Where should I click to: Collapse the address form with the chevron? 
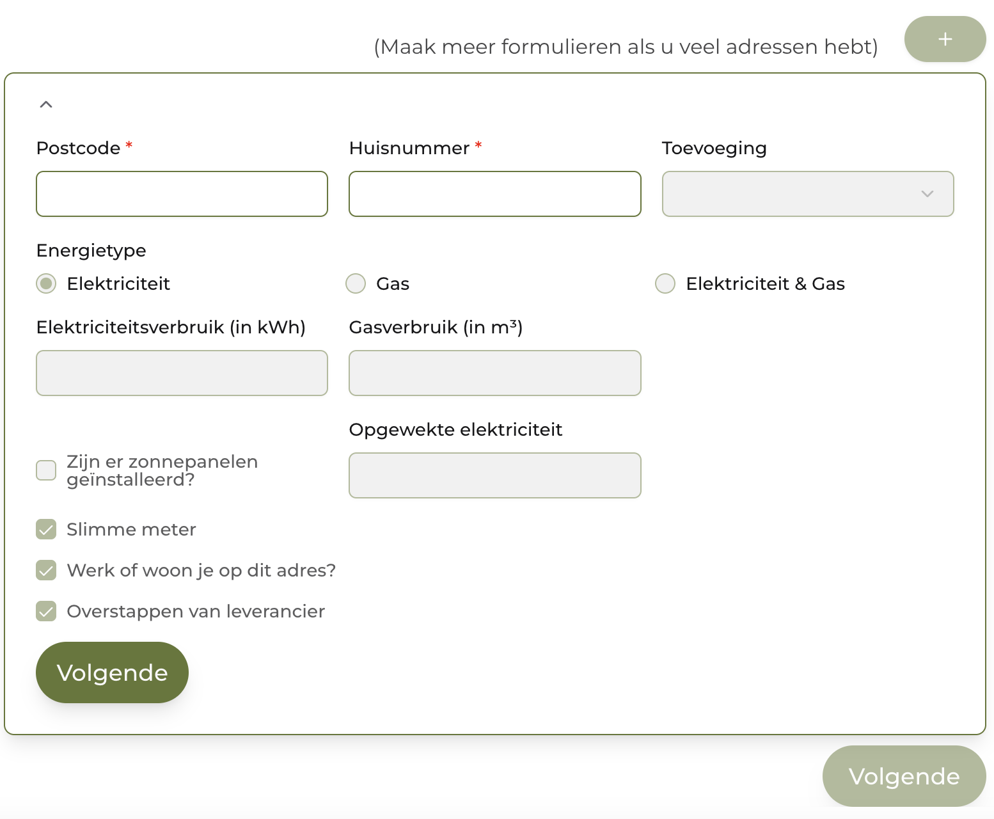point(46,104)
